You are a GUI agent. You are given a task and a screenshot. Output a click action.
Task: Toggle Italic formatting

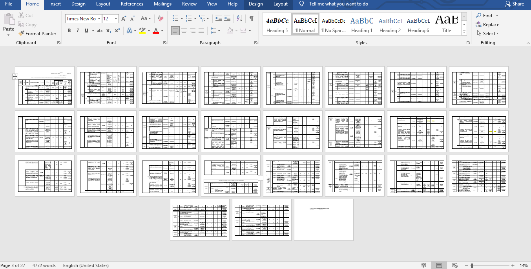[x=78, y=31]
